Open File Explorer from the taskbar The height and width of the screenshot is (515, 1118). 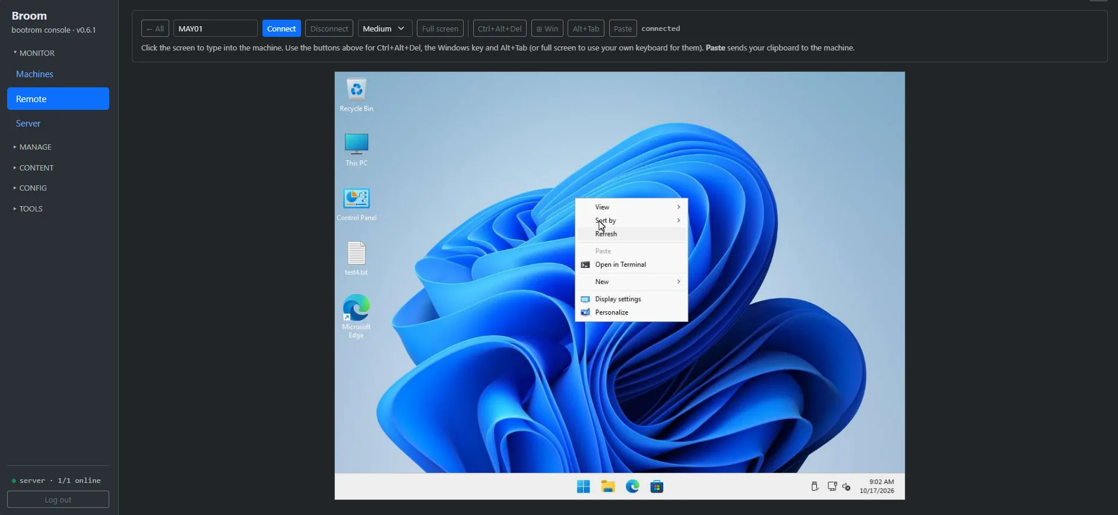(x=607, y=486)
